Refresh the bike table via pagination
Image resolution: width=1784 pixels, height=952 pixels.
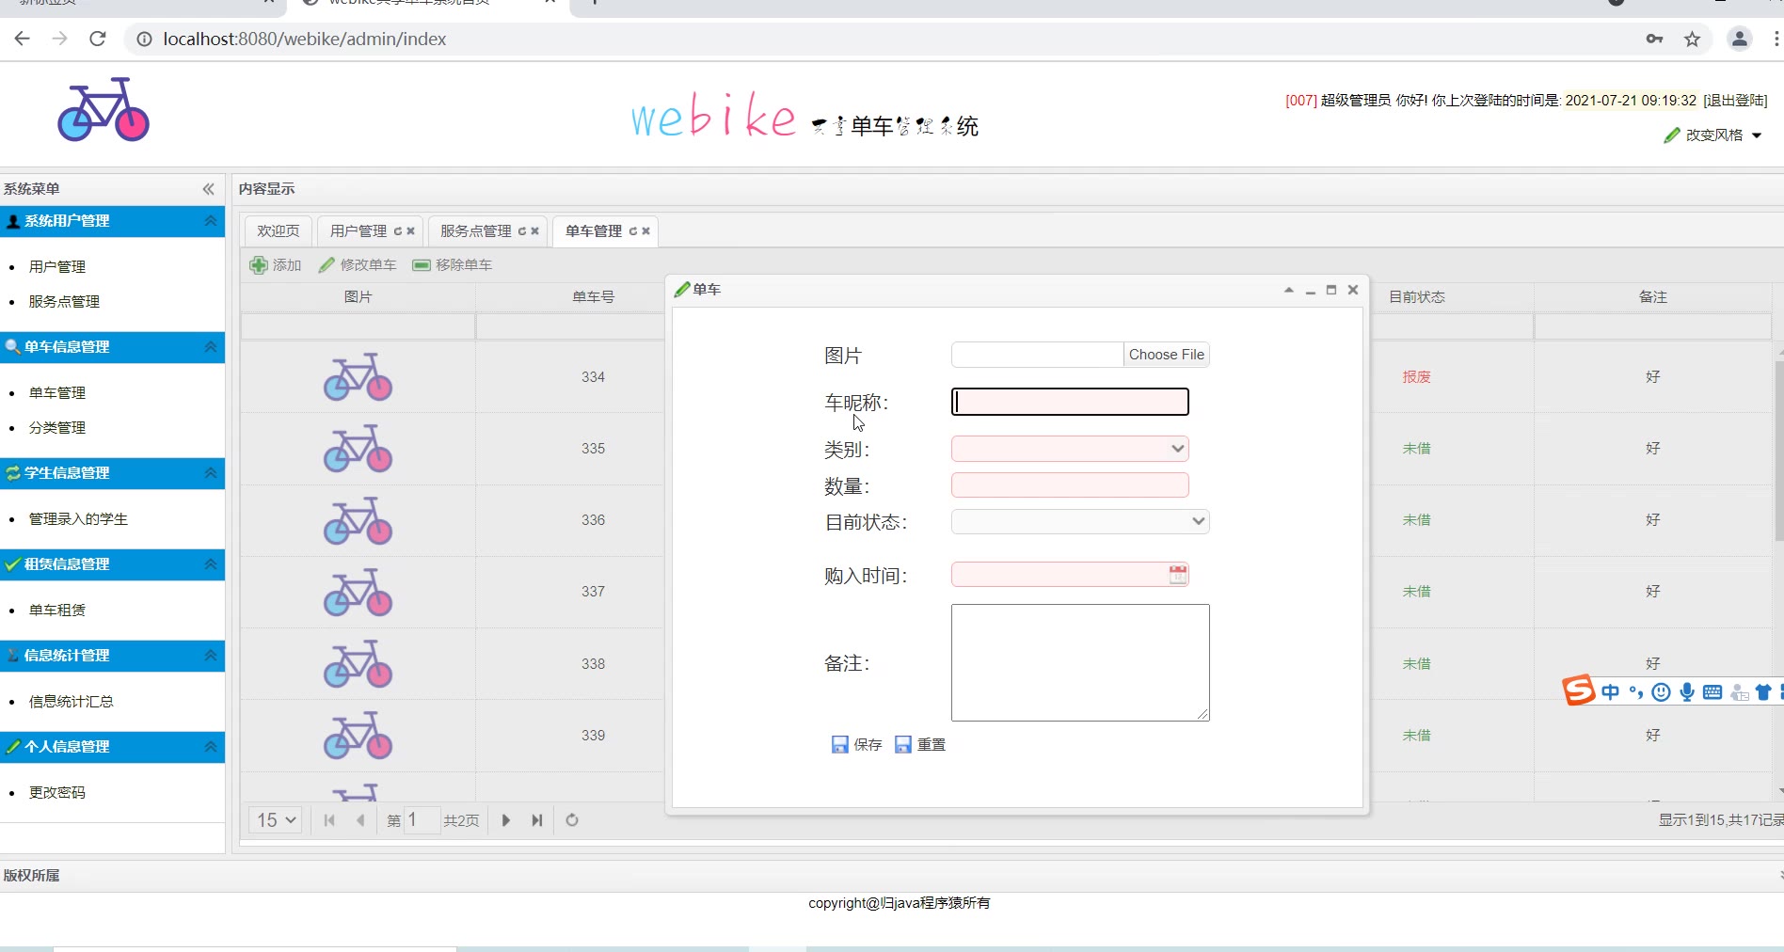point(572,820)
